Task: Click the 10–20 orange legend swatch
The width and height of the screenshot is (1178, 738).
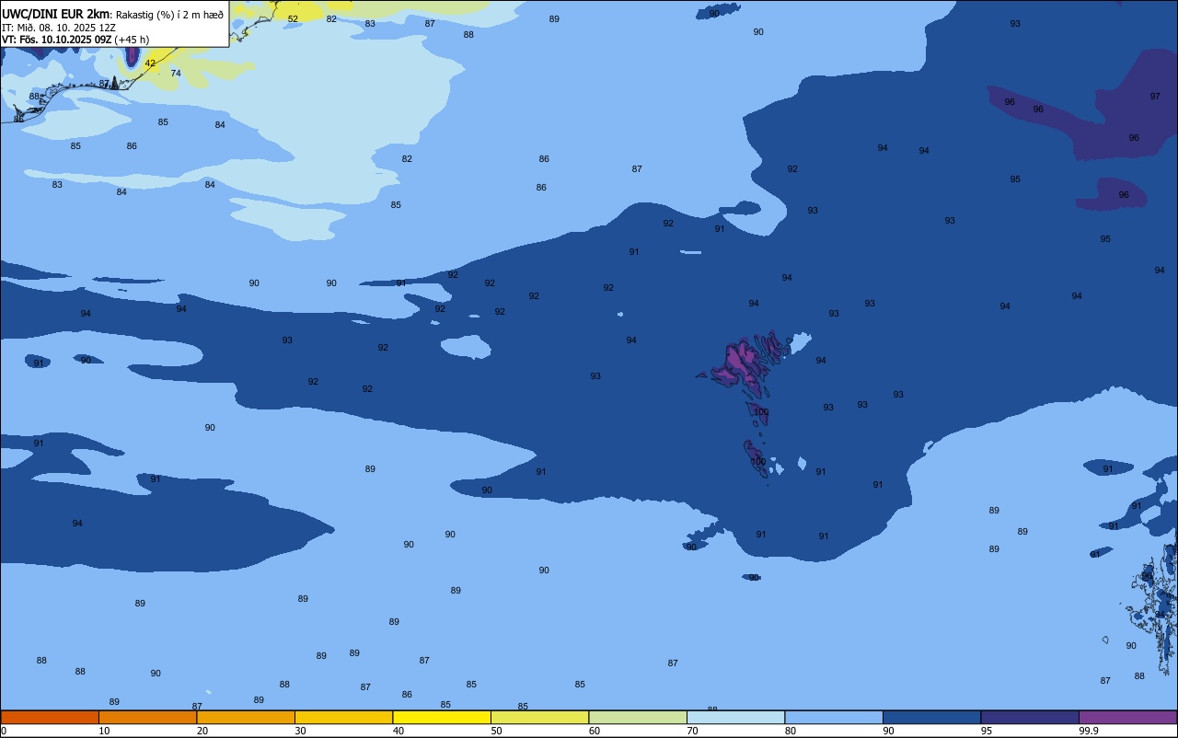Action: point(147,717)
